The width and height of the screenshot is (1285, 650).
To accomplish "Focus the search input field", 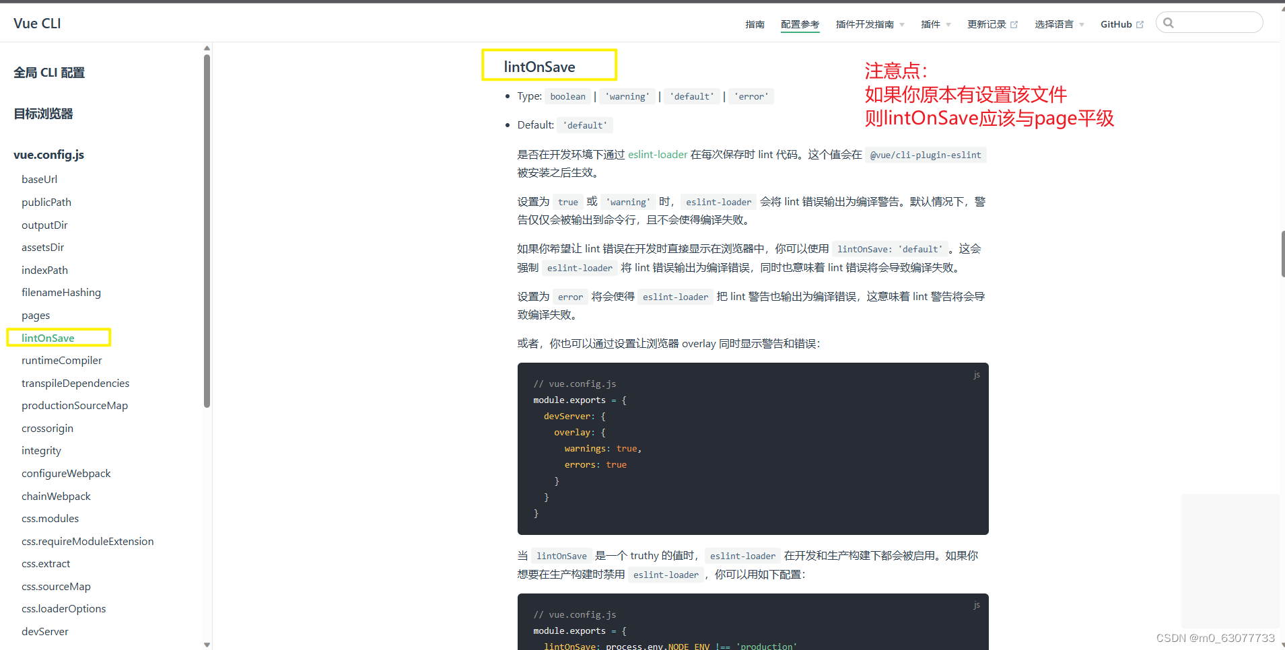I will pyautogui.click(x=1210, y=22).
